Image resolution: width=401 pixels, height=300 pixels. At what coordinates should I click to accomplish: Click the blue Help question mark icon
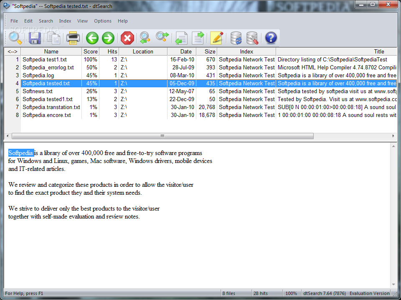271,38
